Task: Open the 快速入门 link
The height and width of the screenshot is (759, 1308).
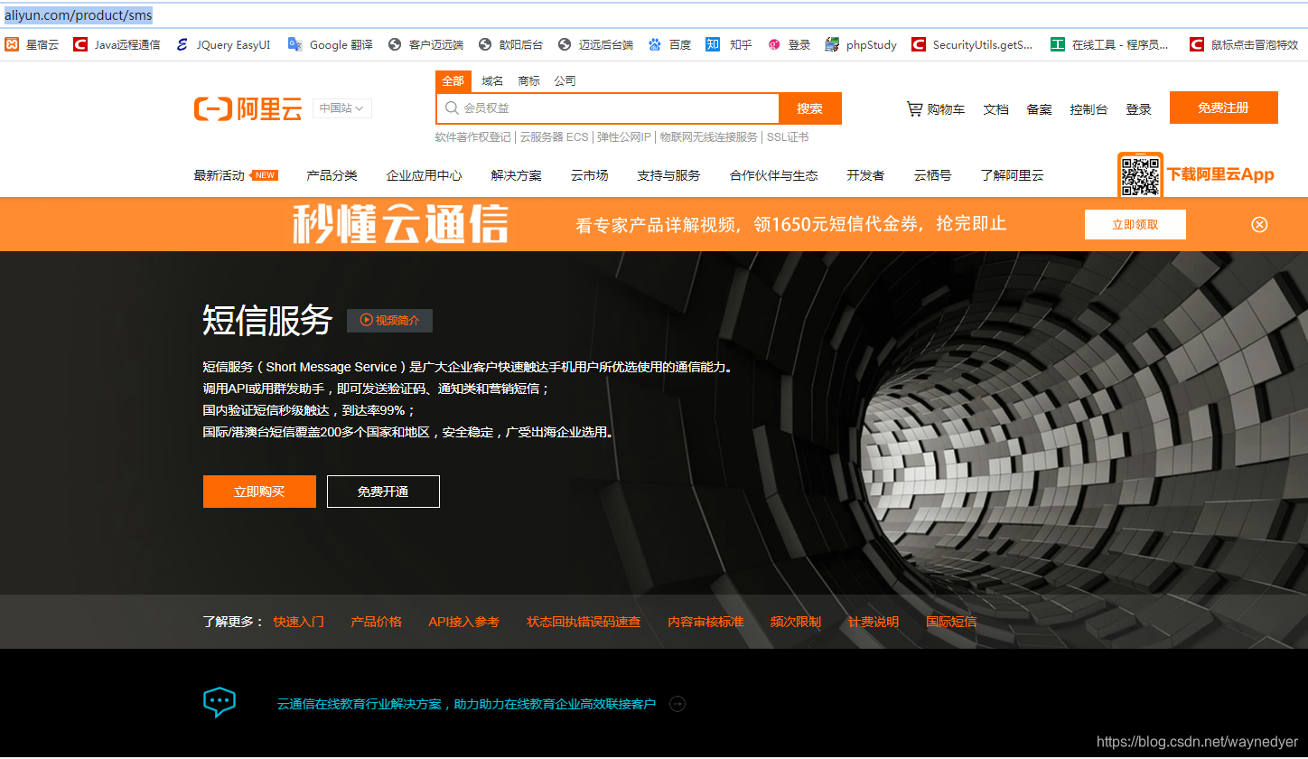Action: pos(298,622)
